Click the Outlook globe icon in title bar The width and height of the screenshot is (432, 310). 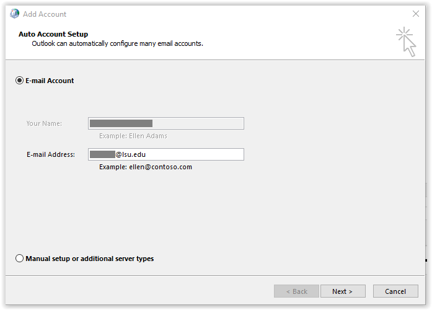(x=15, y=14)
